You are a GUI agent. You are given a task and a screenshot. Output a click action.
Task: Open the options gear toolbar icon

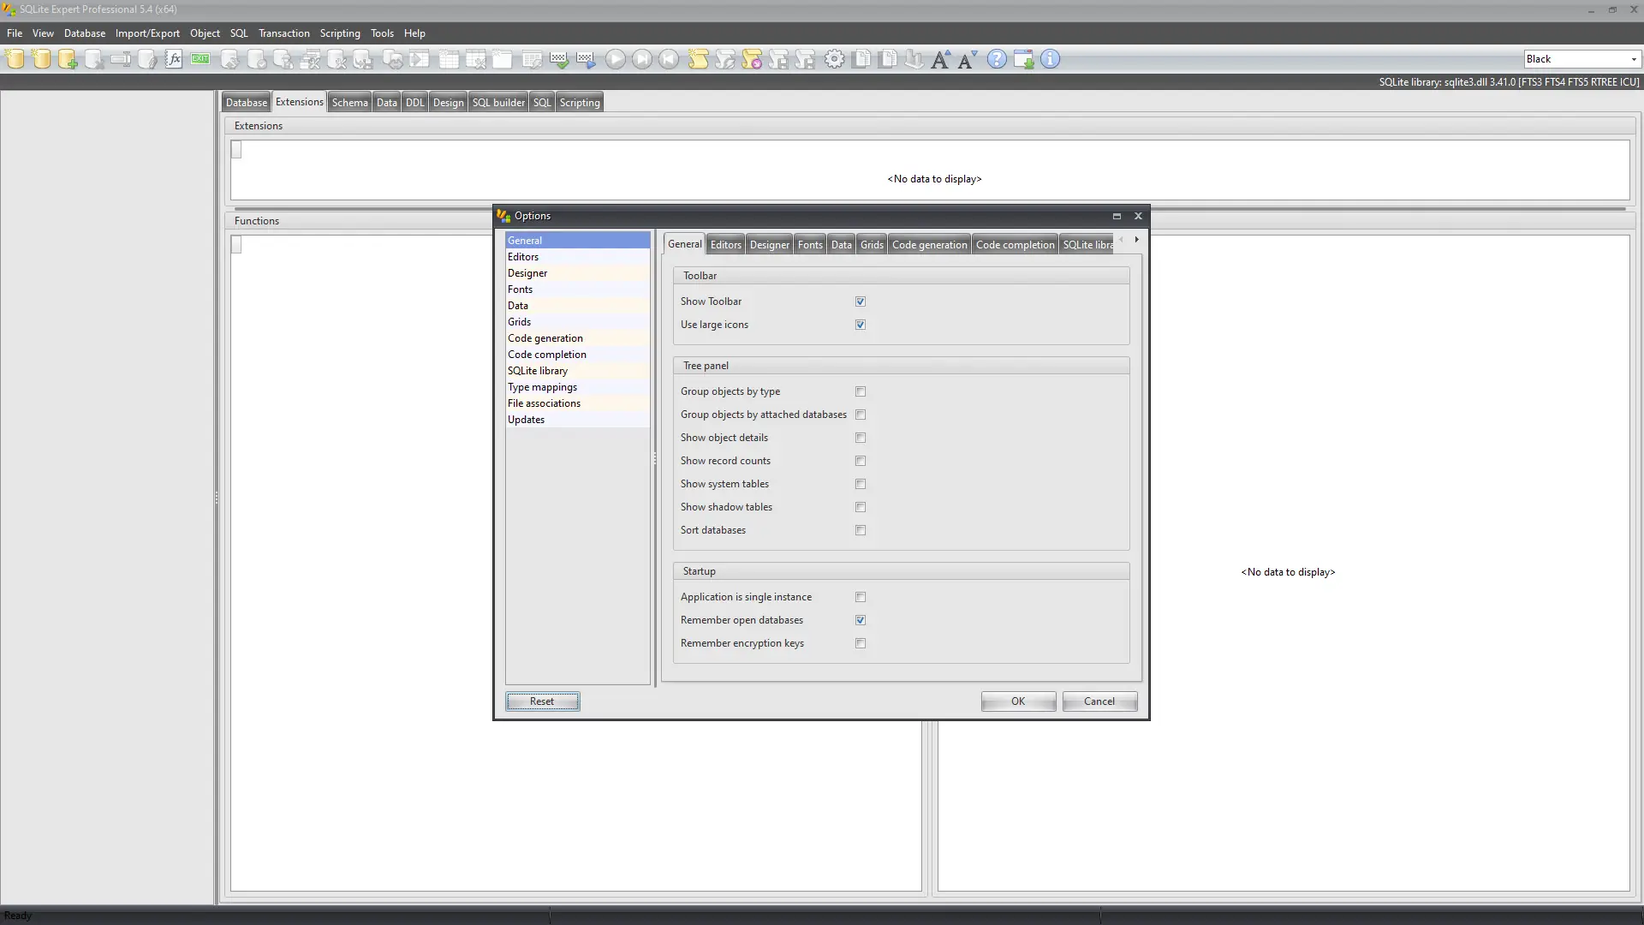[834, 59]
